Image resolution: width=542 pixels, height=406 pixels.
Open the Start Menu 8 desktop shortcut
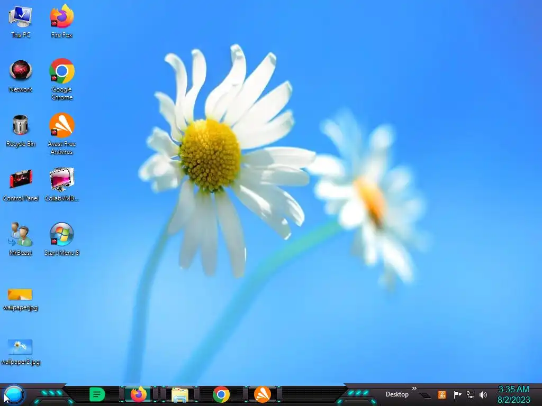(61, 239)
